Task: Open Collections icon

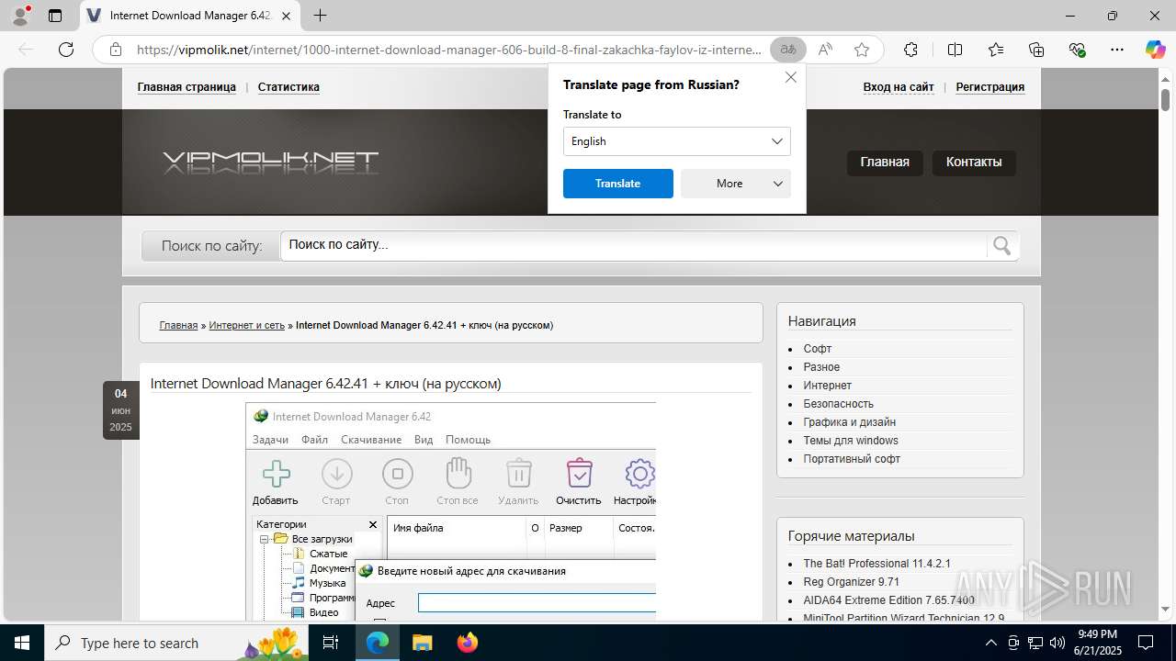Action: point(1036,50)
